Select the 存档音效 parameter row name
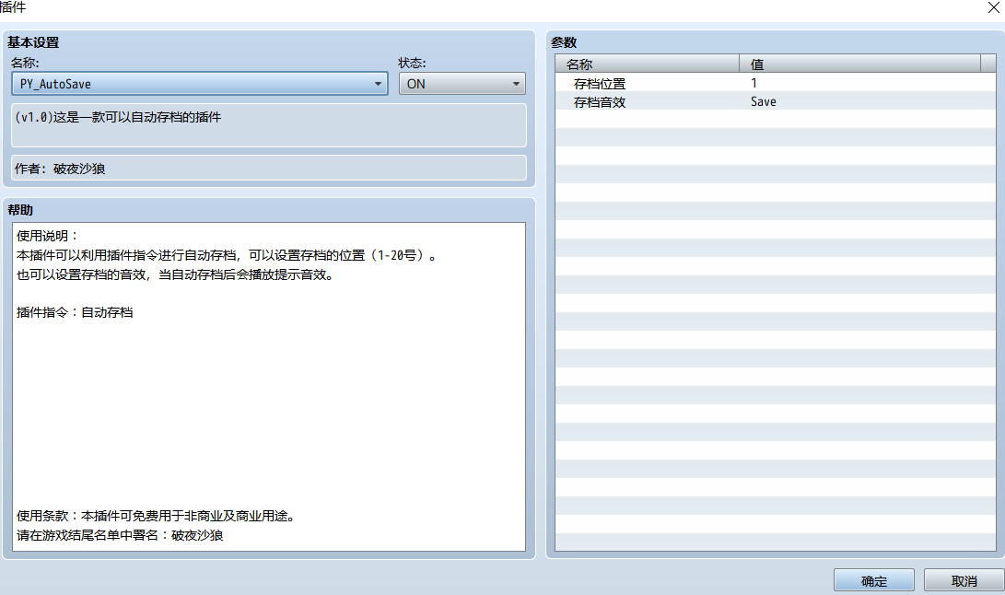1005x595 pixels. point(600,102)
